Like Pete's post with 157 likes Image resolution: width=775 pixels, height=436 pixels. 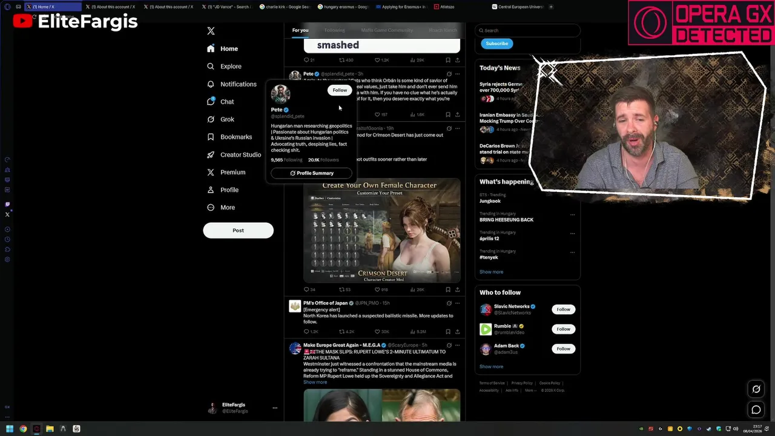(x=381, y=114)
